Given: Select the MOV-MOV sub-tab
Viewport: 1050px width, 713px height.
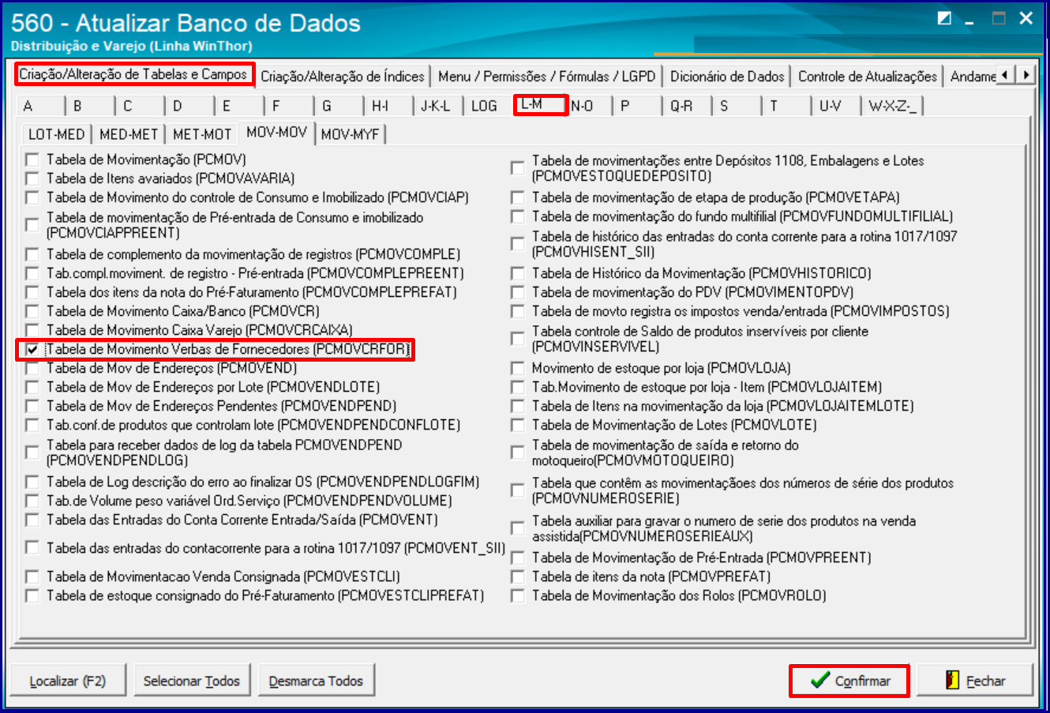Looking at the screenshot, I should pos(276,132).
